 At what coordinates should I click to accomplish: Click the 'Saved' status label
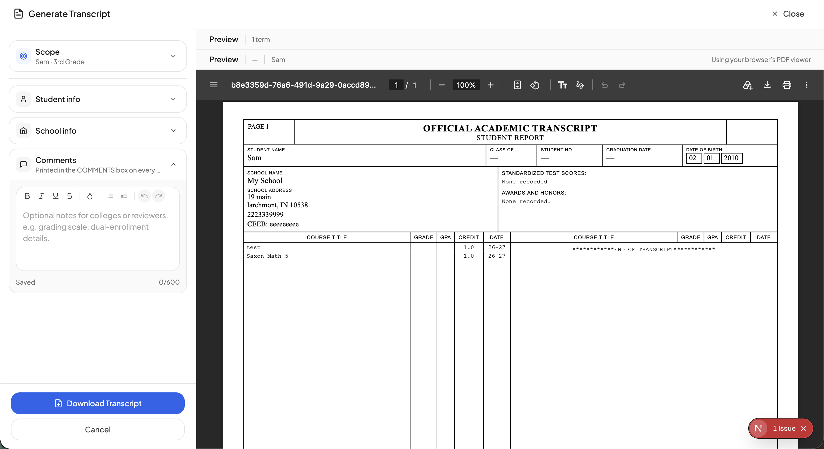(26, 282)
